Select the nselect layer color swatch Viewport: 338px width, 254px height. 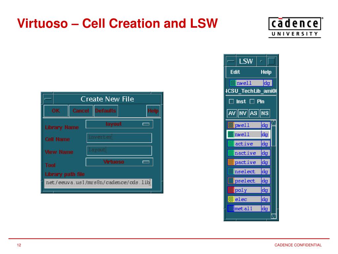point(231,172)
